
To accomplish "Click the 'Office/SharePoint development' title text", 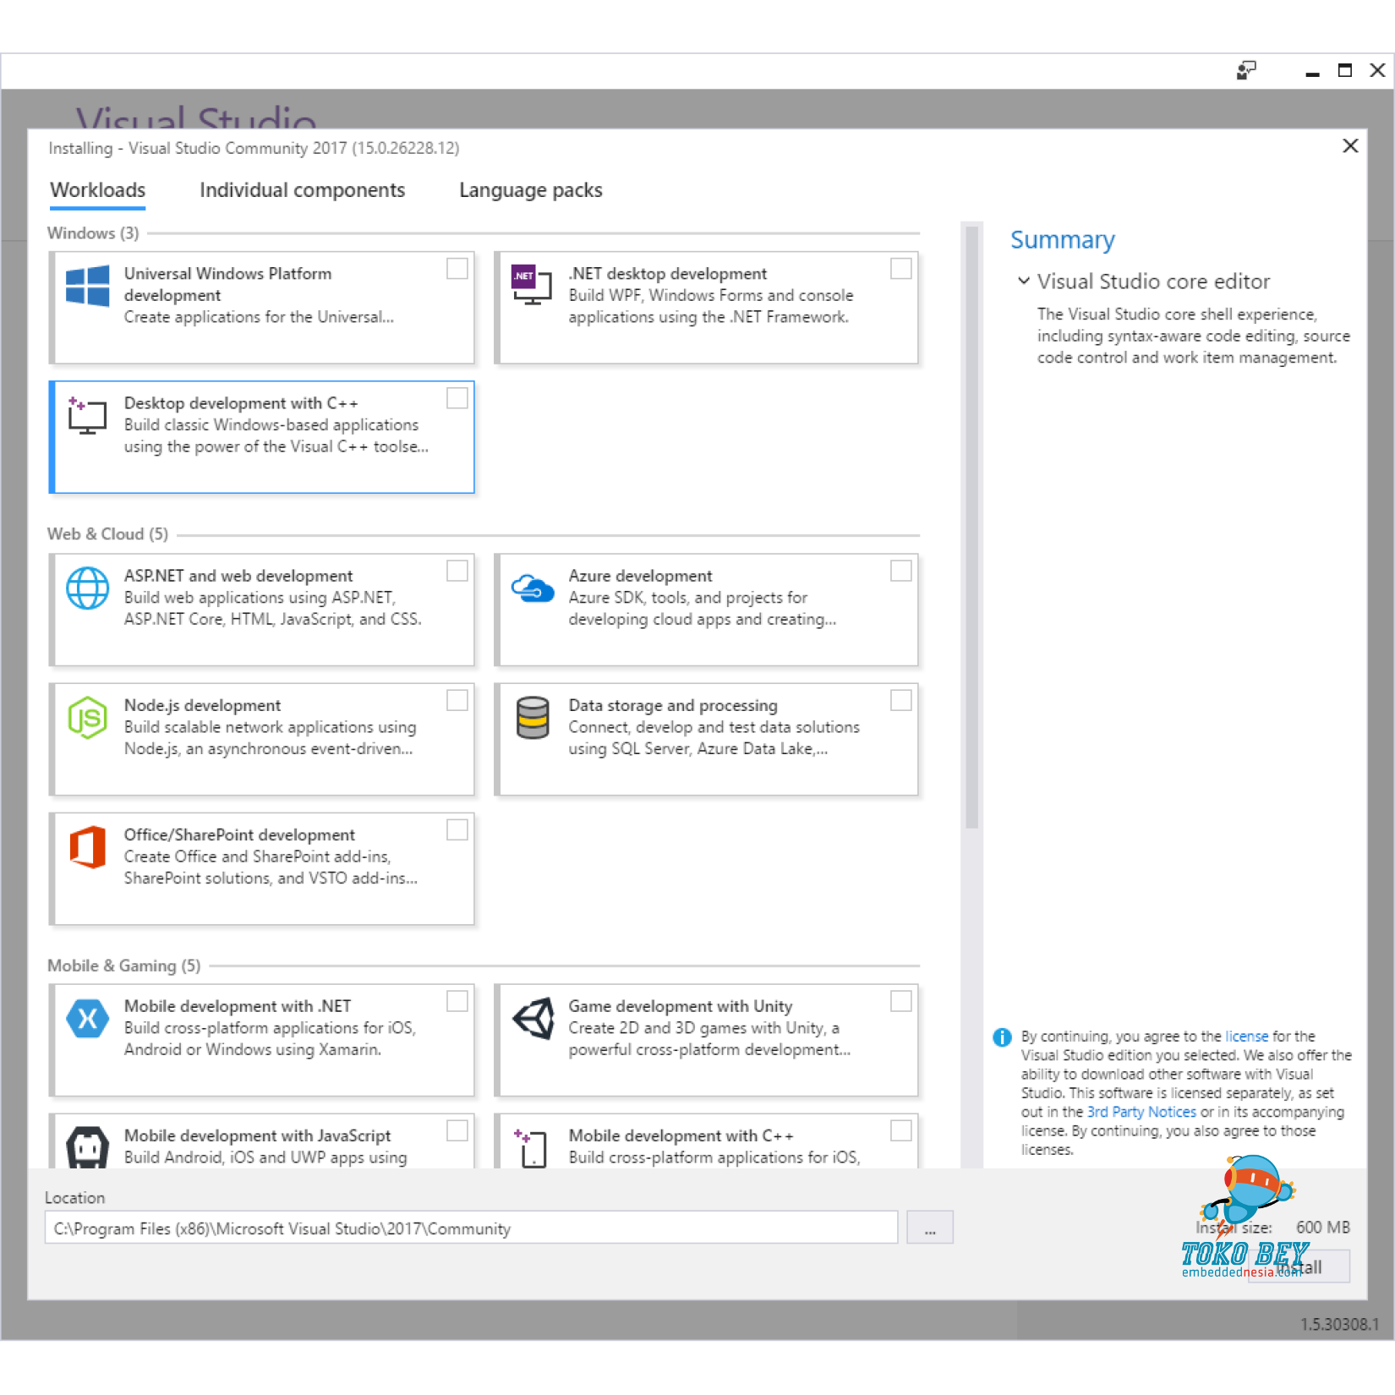I will tap(239, 834).
